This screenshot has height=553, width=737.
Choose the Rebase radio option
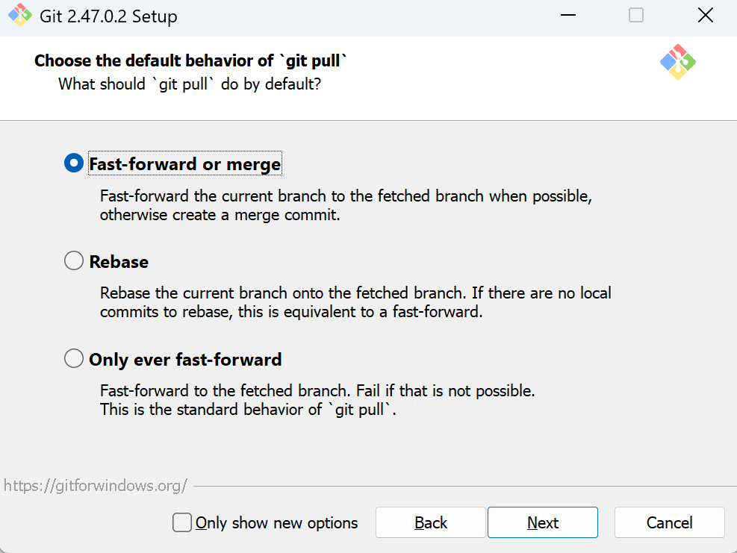coord(74,261)
